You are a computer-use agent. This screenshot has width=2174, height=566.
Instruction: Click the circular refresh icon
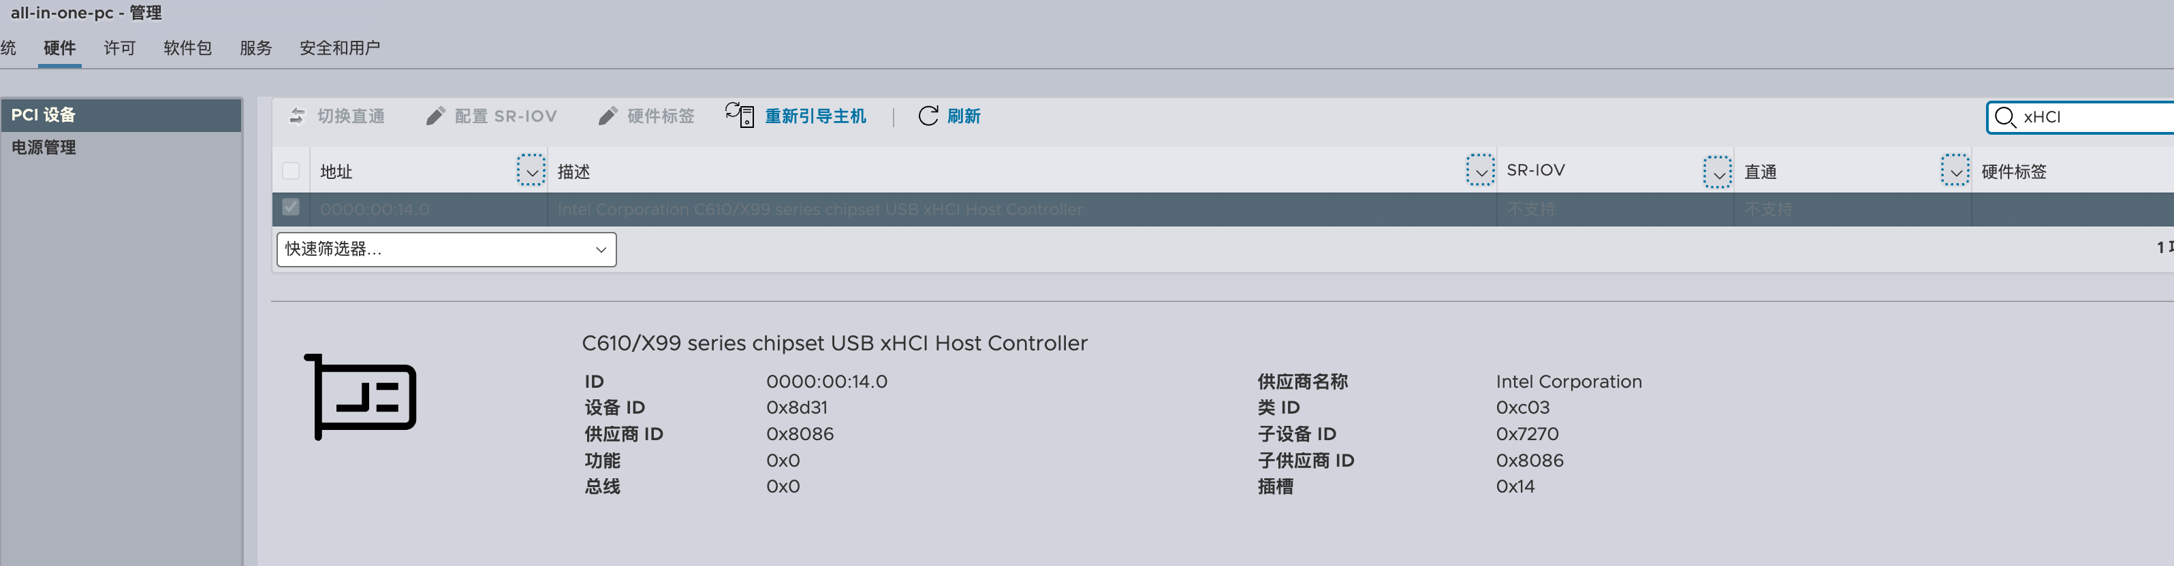928,116
